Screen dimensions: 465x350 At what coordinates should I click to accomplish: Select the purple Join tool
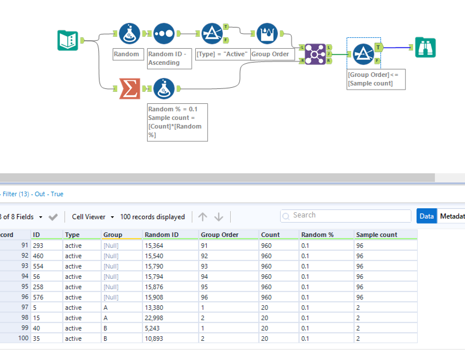pos(315,54)
